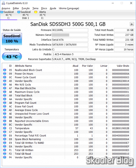Select the Total Bad Block raw value 000000000103

pyautogui.click(x=121, y=96)
